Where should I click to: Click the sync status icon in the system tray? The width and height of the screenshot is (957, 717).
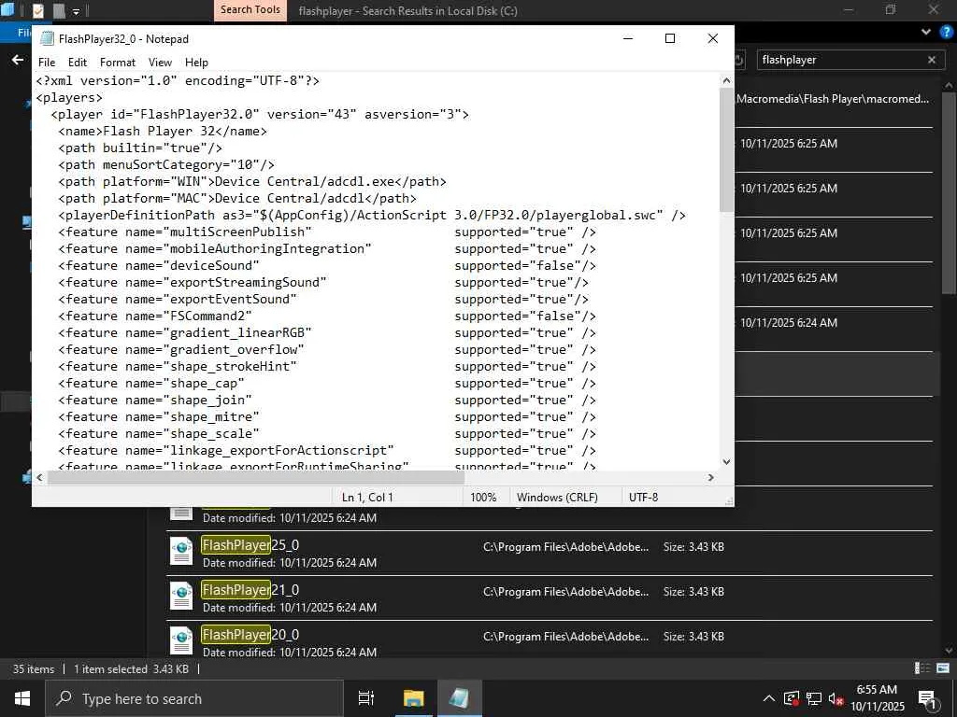tap(792, 698)
